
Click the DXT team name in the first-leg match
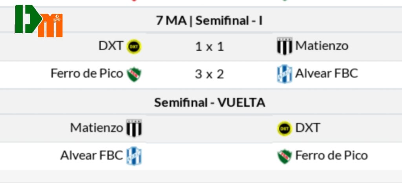(111, 46)
